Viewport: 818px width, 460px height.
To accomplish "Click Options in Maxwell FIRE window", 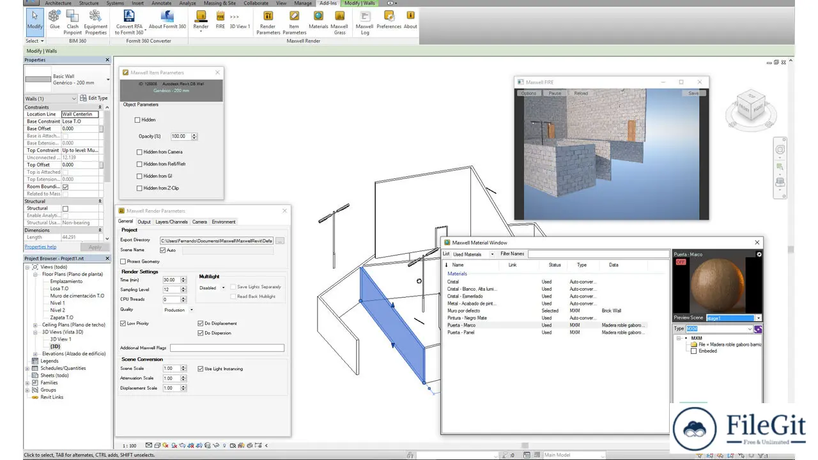I will click(x=529, y=93).
